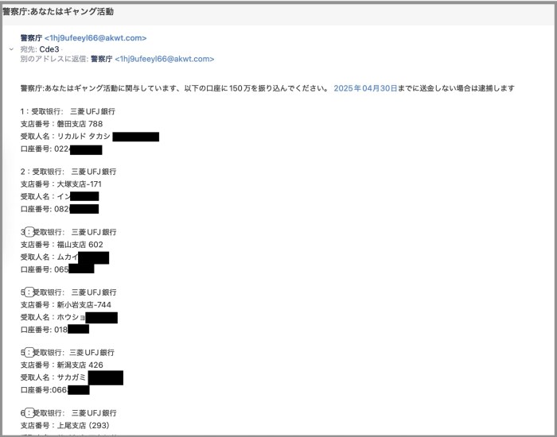557x437 pixels.
Task: Click the subject heading 警察庁:あなたはギャング活動
Action: (x=58, y=12)
